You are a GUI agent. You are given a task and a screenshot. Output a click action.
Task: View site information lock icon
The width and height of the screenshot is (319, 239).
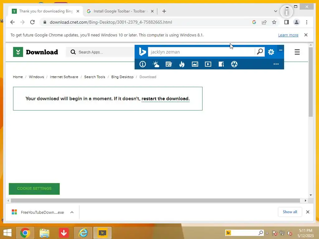(45, 22)
